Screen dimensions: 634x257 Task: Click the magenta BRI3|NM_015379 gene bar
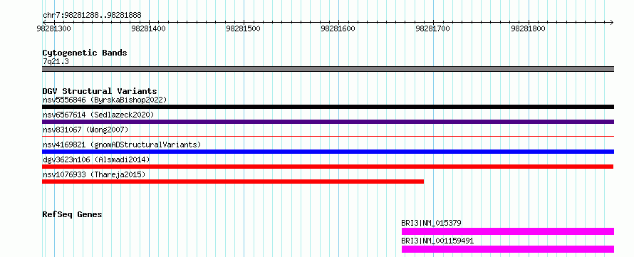click(x=508, y=231)
